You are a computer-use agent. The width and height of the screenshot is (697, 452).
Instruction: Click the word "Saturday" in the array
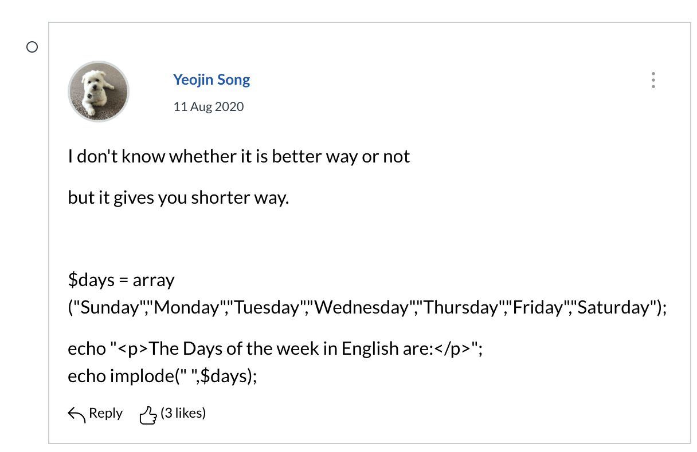point(612,308)
